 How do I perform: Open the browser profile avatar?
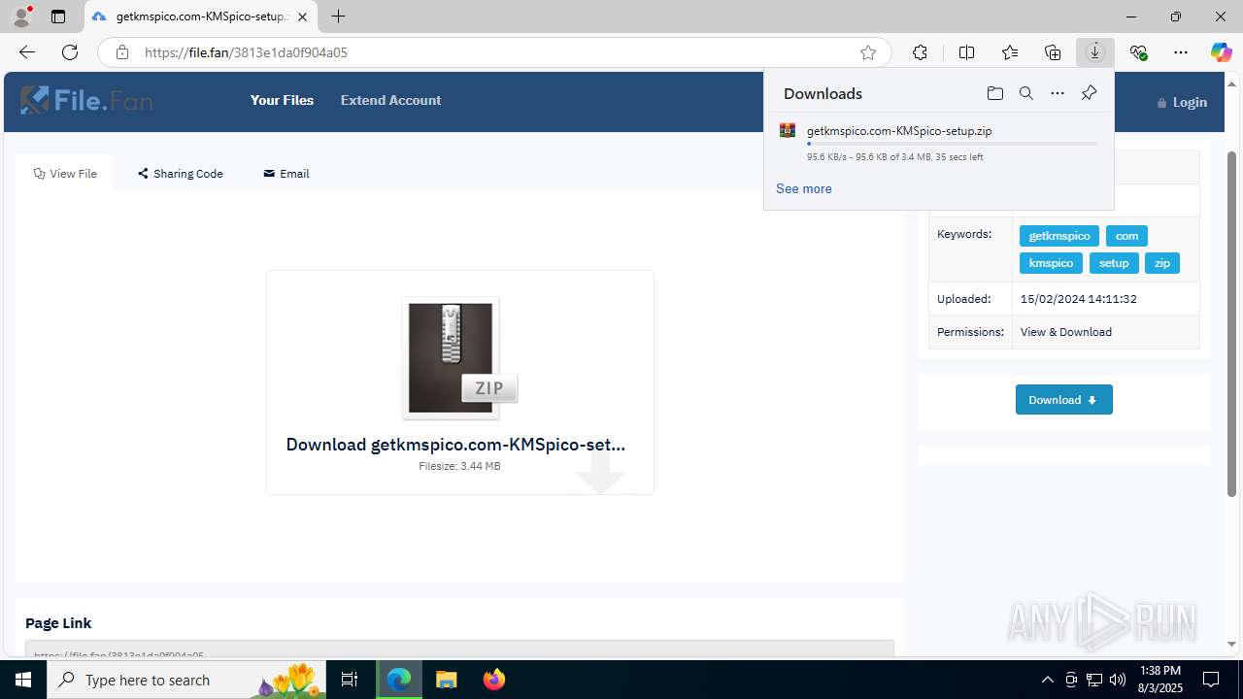[20, 17]
